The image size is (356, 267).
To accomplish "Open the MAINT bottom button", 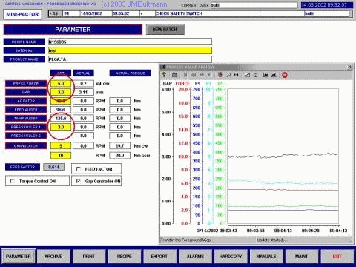I will 302,257.
